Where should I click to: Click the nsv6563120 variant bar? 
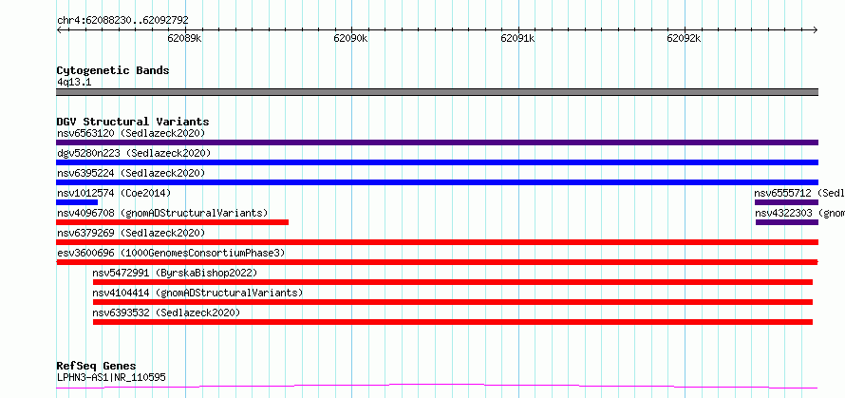click(437, 142)
